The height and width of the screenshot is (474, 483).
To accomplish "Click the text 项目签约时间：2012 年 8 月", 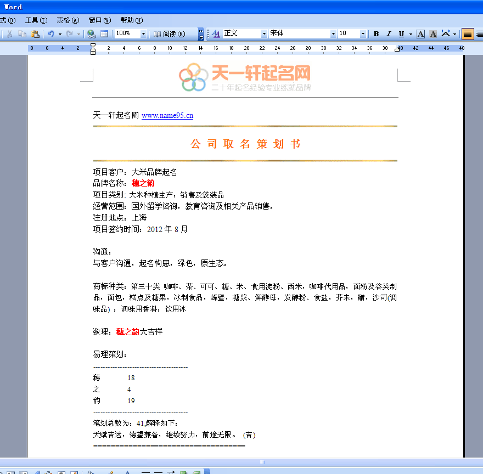I will click(x=140, y=229).
